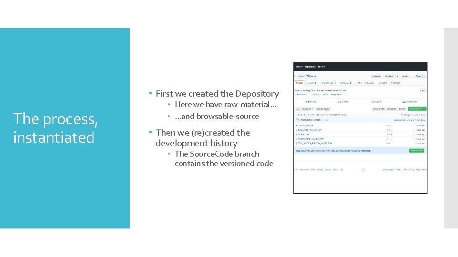
Task: Click Marketplace in GitHub top navigation
Action: point(310,67)
